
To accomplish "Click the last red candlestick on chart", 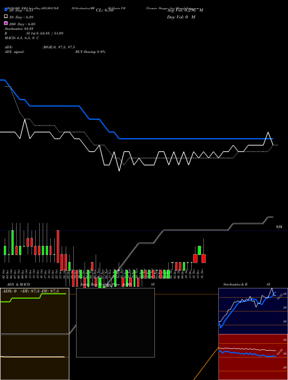I will pyautogui.click(x=204, y=259).
